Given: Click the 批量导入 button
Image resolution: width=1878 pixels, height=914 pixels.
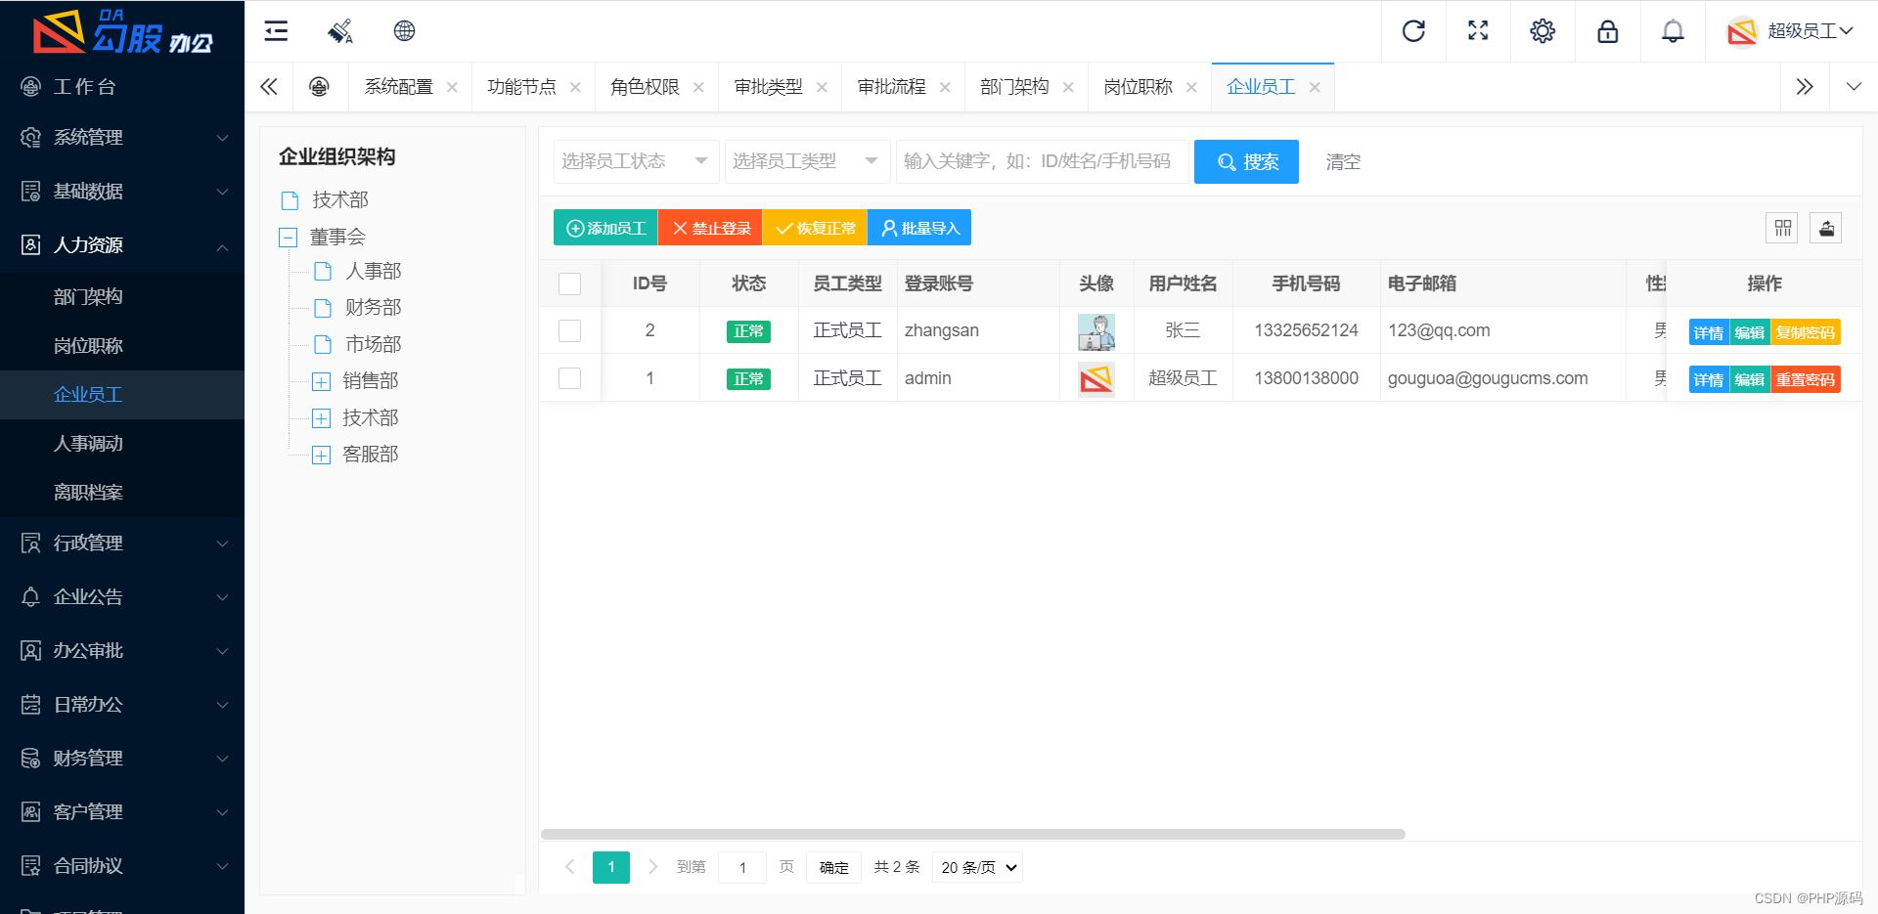Looking at the screenshot, I should tap(919, 228).
